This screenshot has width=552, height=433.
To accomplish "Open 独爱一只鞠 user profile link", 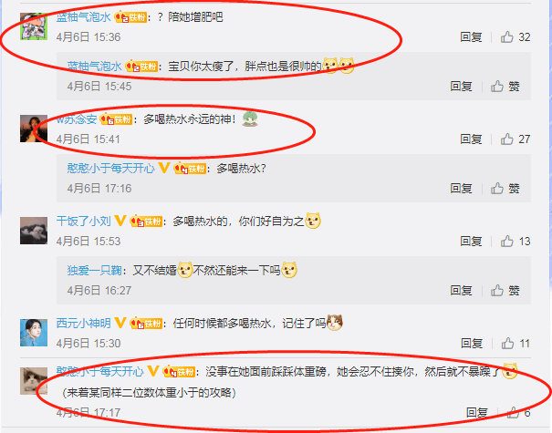I will tap(94, 270).
